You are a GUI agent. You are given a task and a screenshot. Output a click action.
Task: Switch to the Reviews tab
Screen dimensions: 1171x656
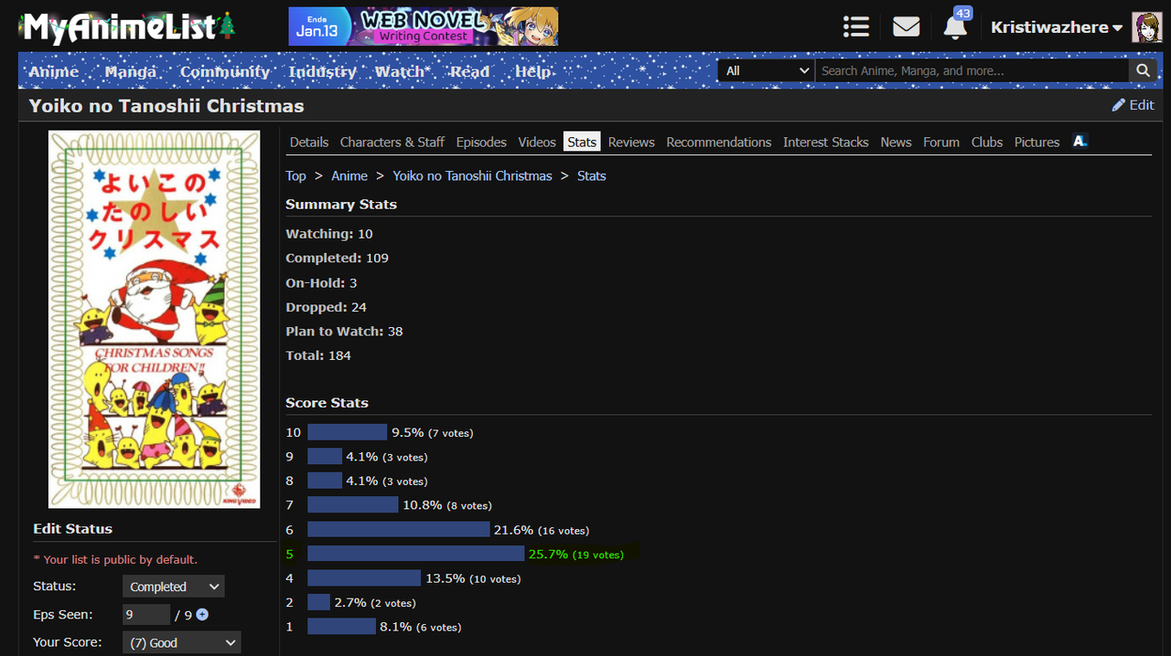pos(631,142)
